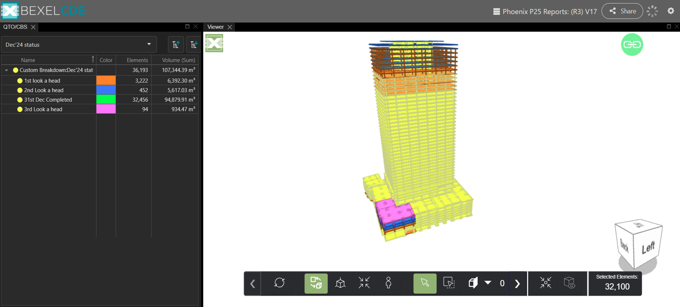Click the green 31st Dec Completed swatch

tap(106, 100)
